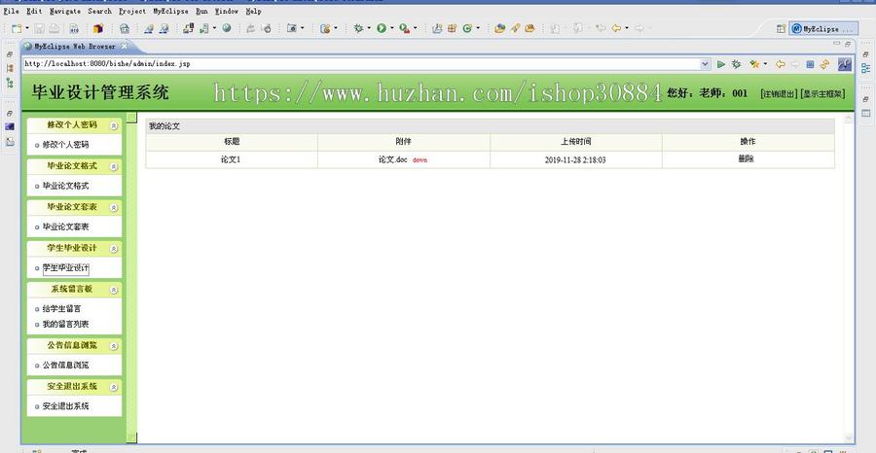Click the colored package cube toolbar icon
Image resolution: width=876 pixels, height=453 pixels.
tap(98, 28)
